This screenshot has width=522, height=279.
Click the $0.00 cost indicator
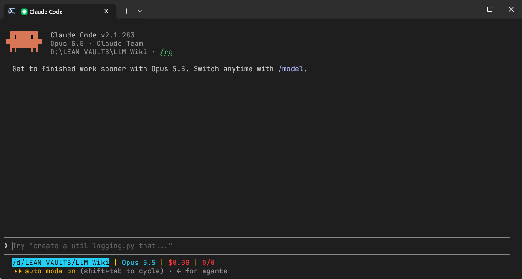(179, 263)
